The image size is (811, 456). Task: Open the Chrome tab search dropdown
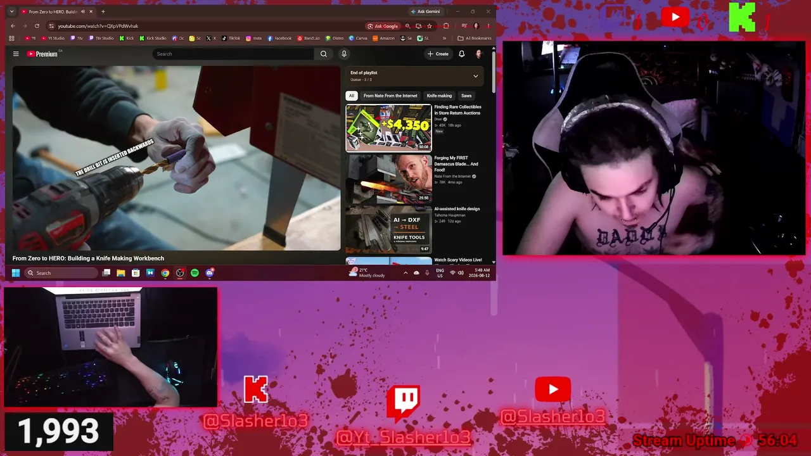tap(11, 11)
